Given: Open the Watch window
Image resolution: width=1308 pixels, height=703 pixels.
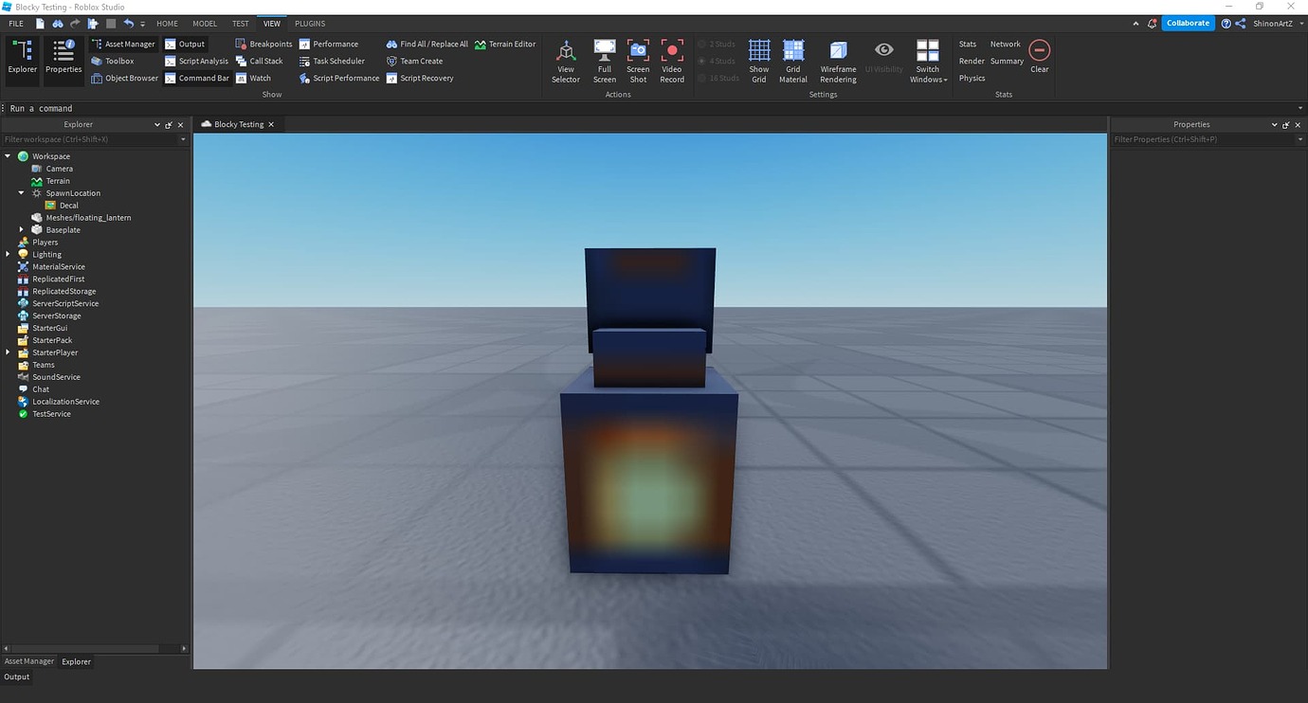Looking at the screenshot, I should tap(253, 78).
